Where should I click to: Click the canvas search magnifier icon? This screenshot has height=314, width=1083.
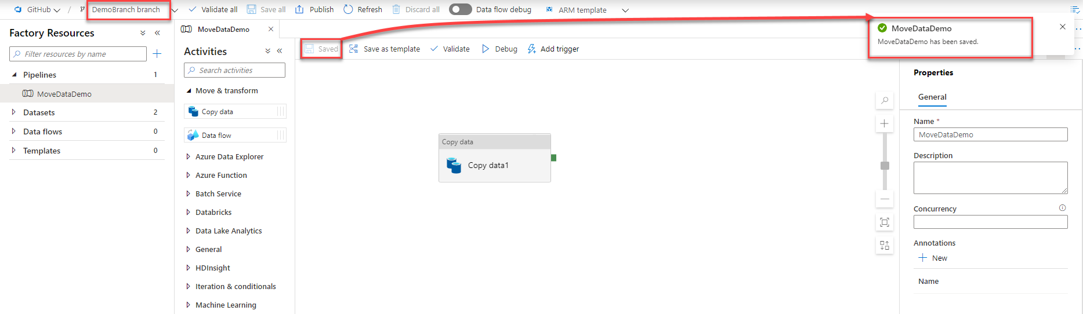coord(884,101)
